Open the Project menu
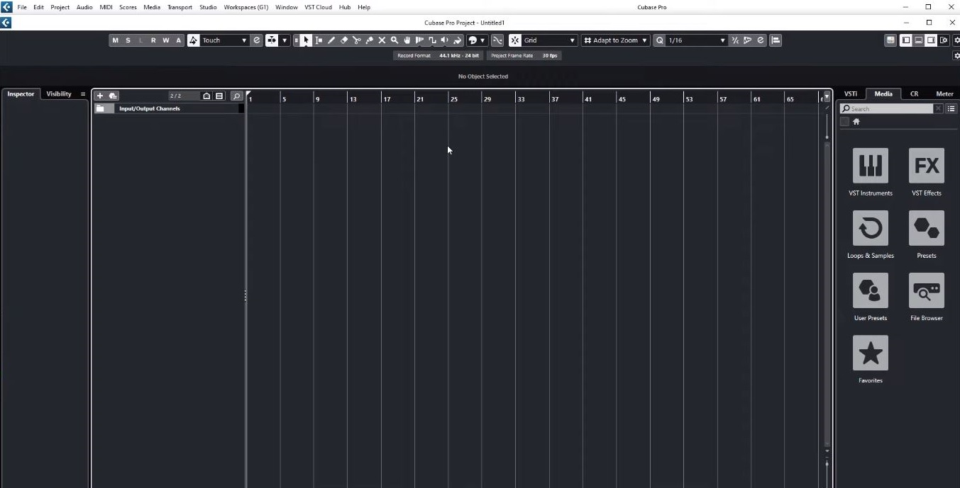The height and width of the screenshot is (488, 960). pos(60,7)
